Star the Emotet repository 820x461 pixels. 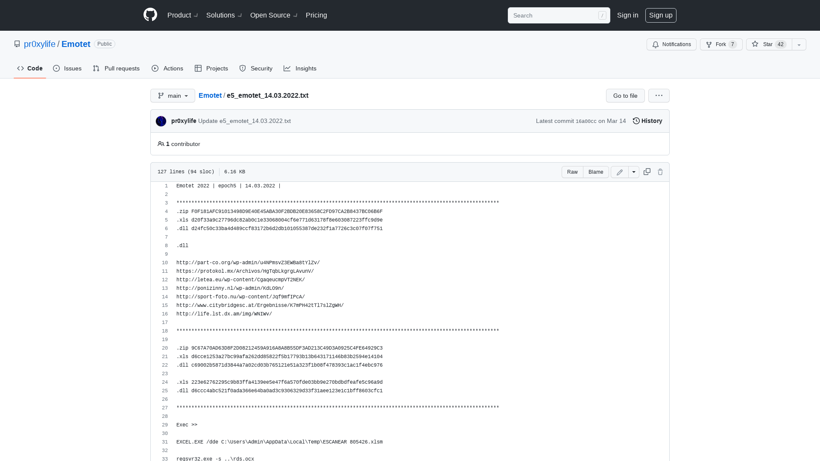tap(769, 44)
